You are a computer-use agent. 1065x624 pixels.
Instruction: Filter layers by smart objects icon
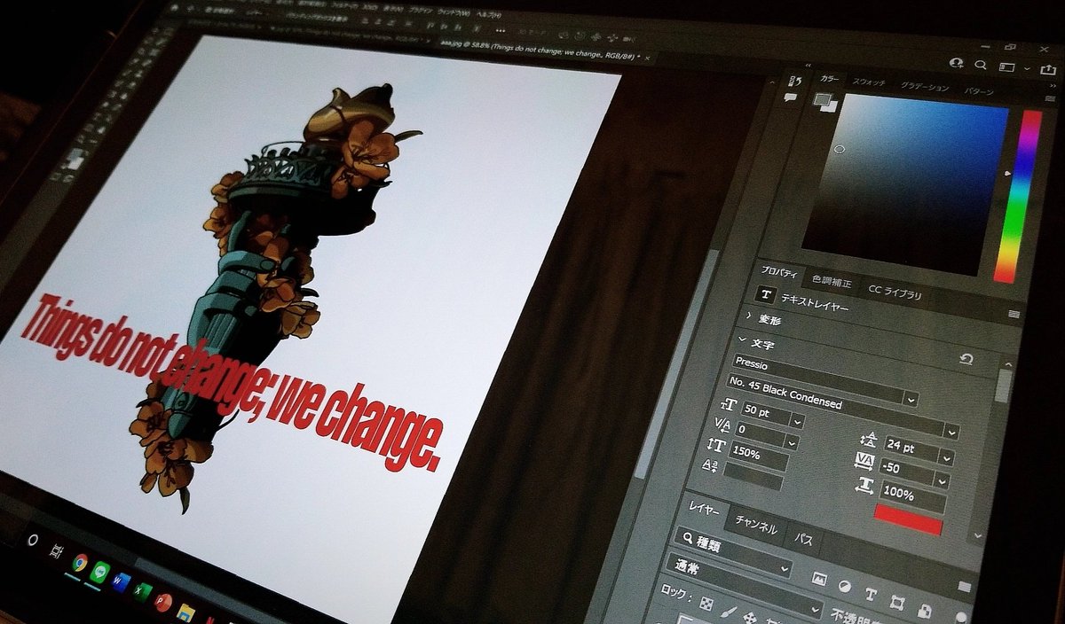pyautogui.click(x=925, y=610)
